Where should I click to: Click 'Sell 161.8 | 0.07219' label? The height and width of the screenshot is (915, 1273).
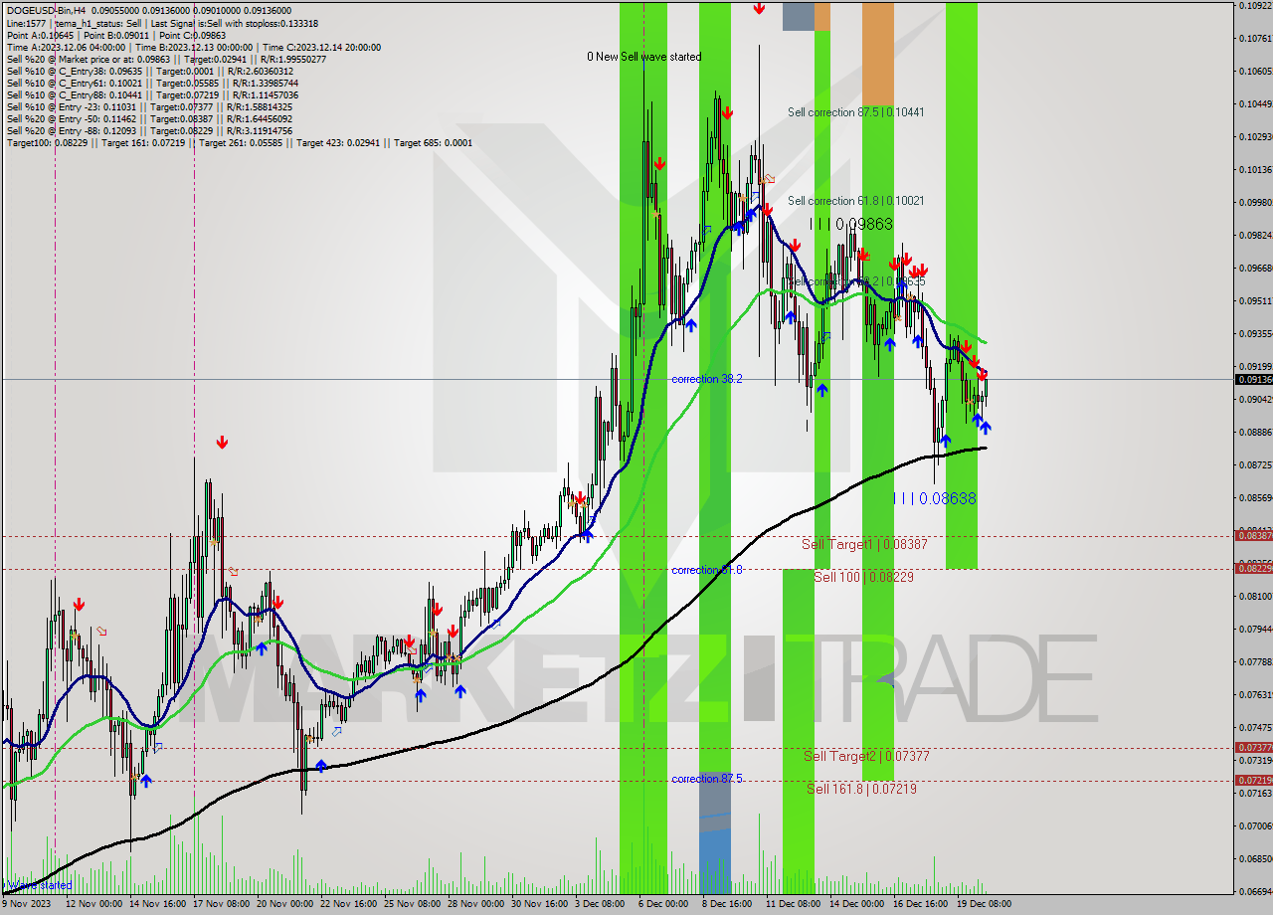coord(861,789)
